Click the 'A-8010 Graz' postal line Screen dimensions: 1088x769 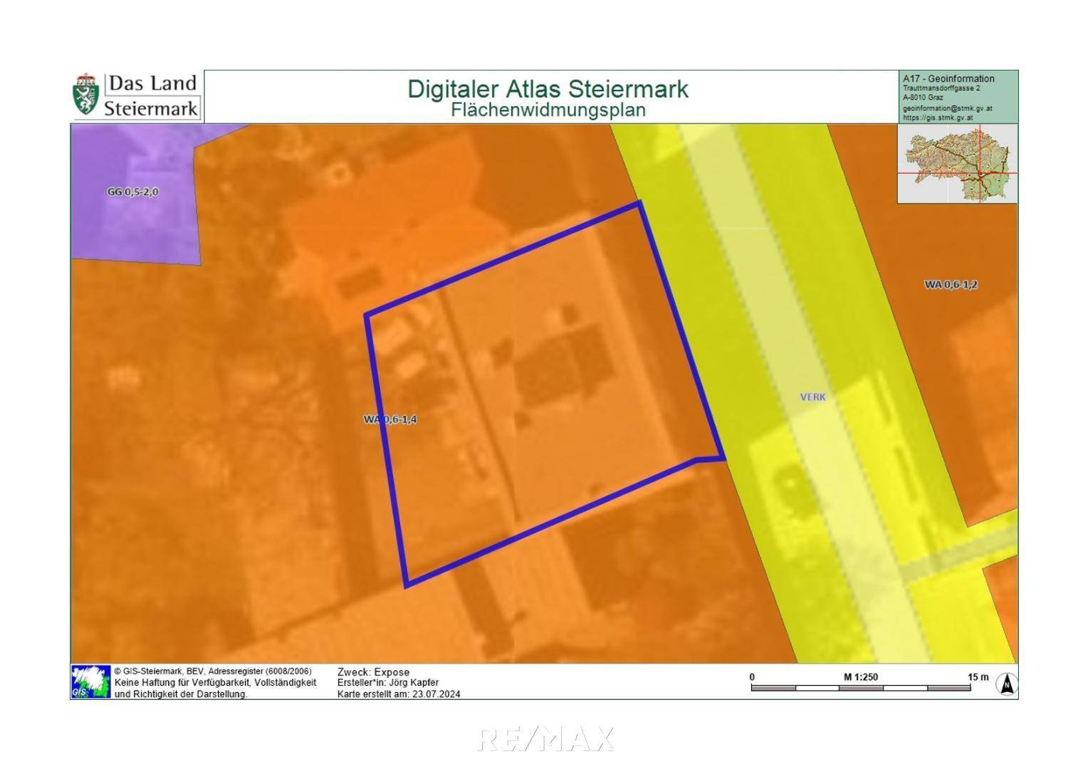tap(924, 97)
